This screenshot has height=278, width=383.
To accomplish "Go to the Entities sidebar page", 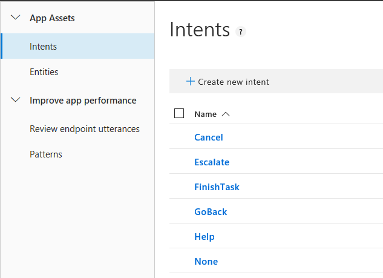I will click(44, 72).
